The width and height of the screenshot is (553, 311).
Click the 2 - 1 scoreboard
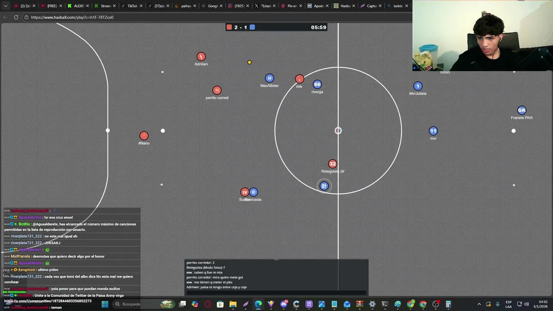[x=241, y=27]
